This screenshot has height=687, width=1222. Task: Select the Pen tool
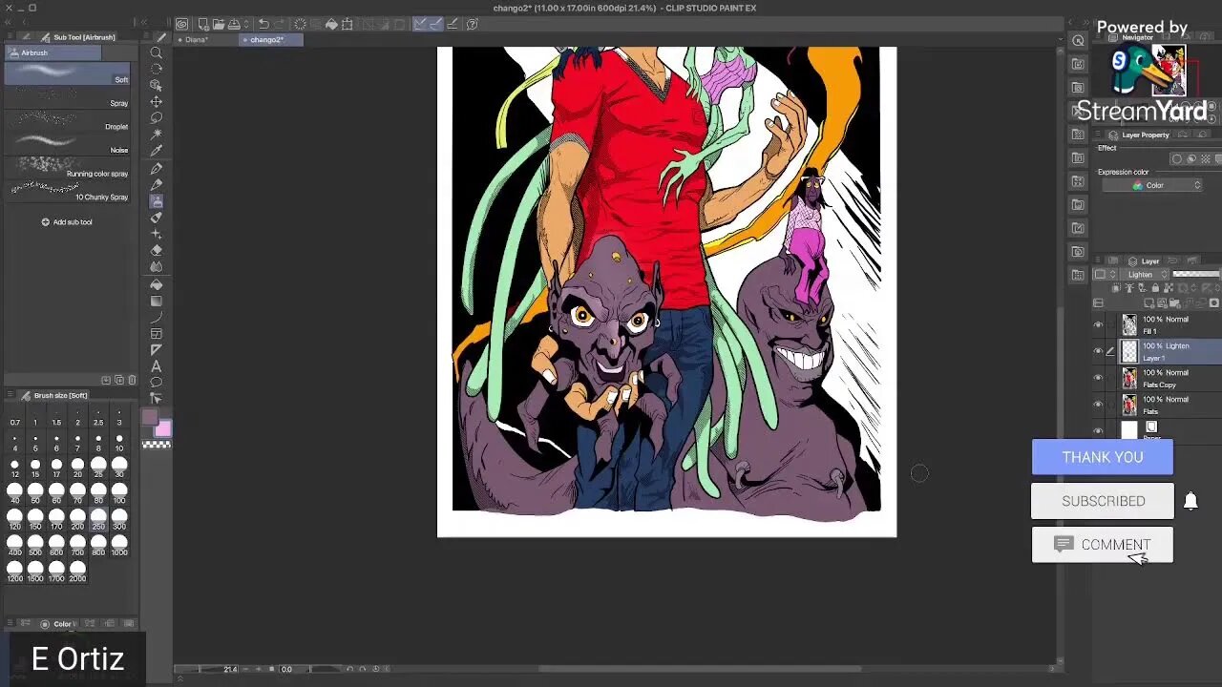point(157,168)
